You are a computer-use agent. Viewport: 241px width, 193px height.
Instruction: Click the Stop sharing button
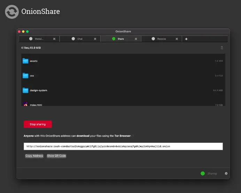(38, 124)
